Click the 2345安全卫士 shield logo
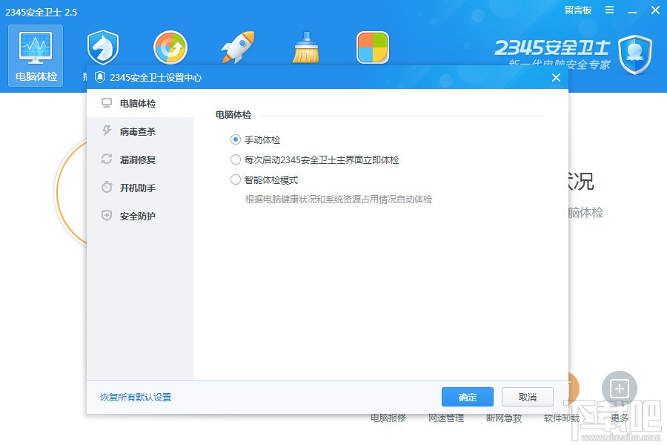 [x=634, y=55]
